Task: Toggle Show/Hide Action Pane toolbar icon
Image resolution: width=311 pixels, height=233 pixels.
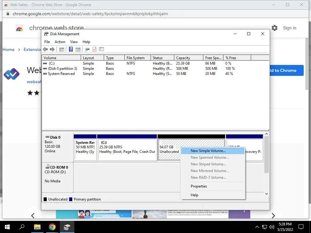Action: pyautogui.click(x=78, y=49)
